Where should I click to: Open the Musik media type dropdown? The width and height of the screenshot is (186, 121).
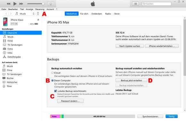(x=25, y=14)
